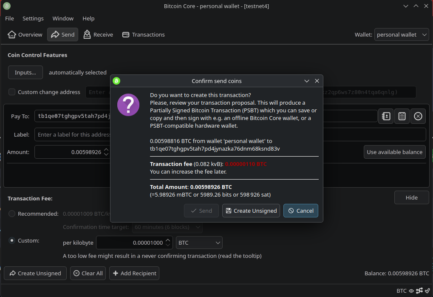Open Confirmation time target dropdown
433x297 pixels.
167,227
